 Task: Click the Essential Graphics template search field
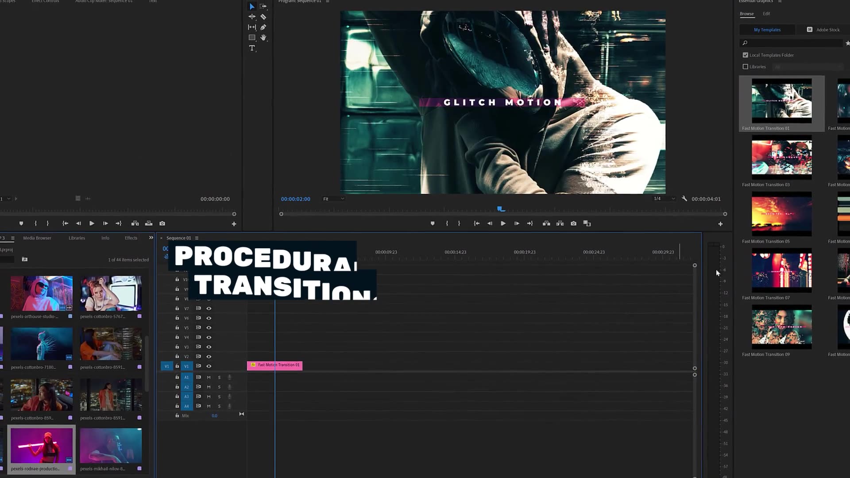coord(792,43)
